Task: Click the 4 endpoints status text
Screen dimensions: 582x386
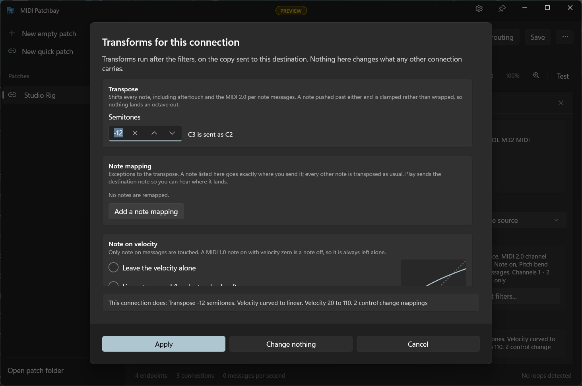Action: coord(151,376)
